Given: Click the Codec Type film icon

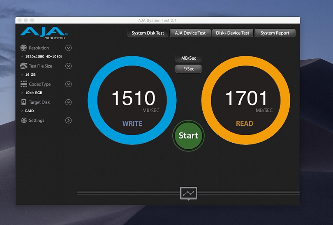Looking at the screenshot, I should (x=23, y=84).
